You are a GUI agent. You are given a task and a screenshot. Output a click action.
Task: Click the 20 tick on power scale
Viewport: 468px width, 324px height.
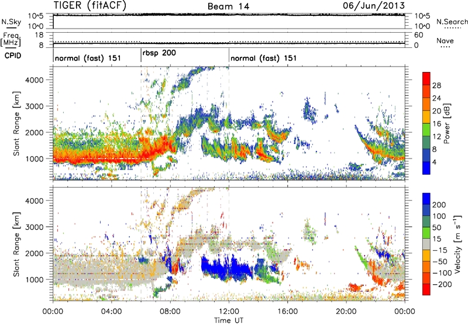436,111
